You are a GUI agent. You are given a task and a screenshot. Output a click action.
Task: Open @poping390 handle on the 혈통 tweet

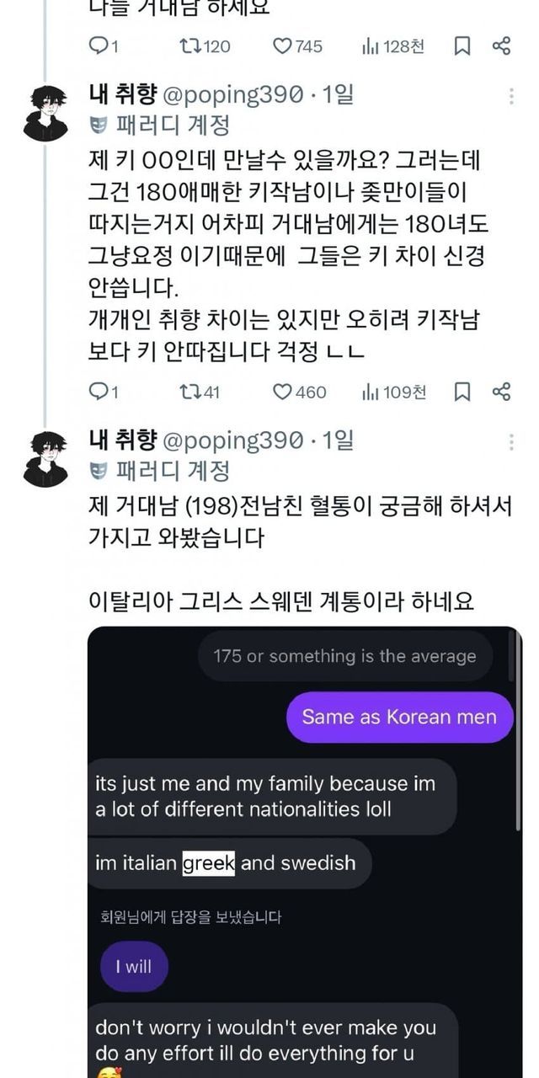pyautogui.click(x=232, y=440)
